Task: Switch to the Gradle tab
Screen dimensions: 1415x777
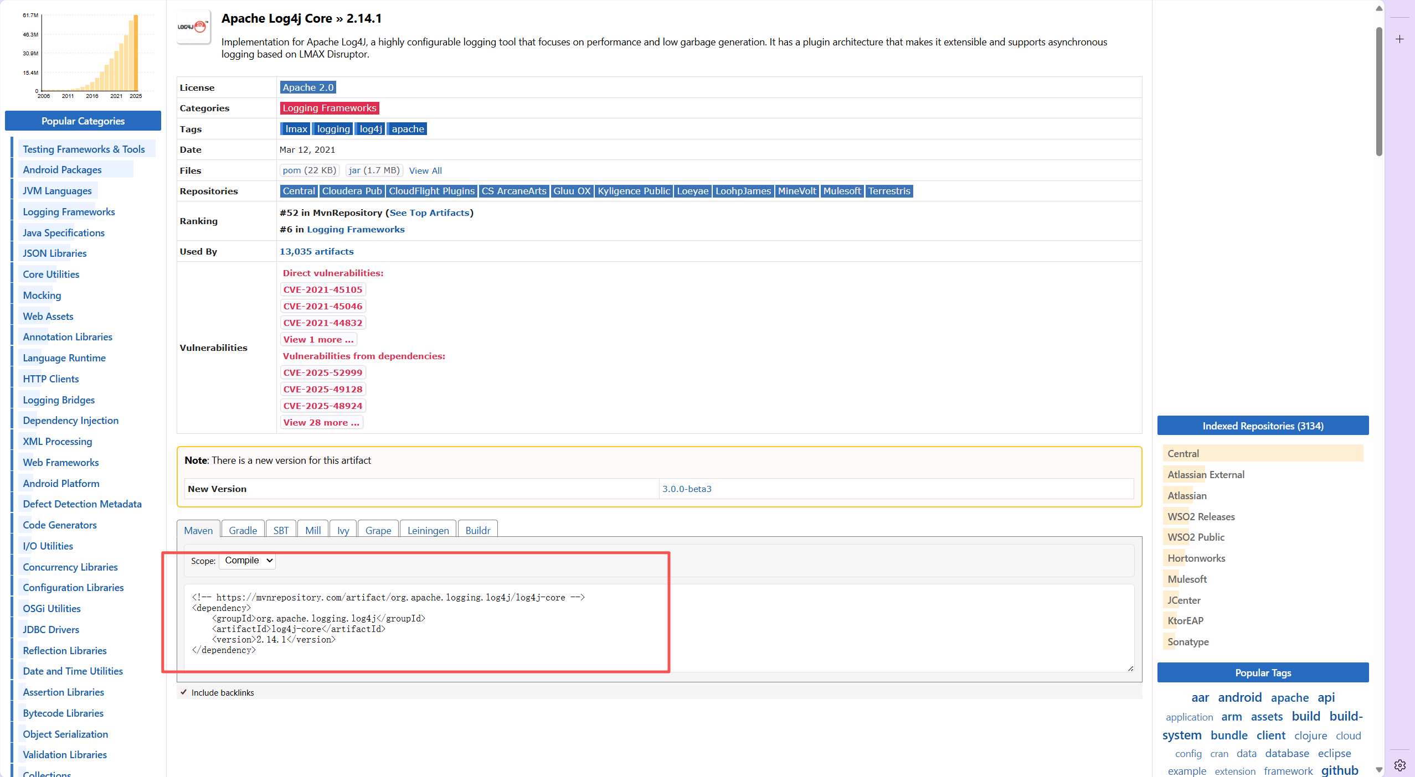Action: pyautogui.click(x=243, y=530)
